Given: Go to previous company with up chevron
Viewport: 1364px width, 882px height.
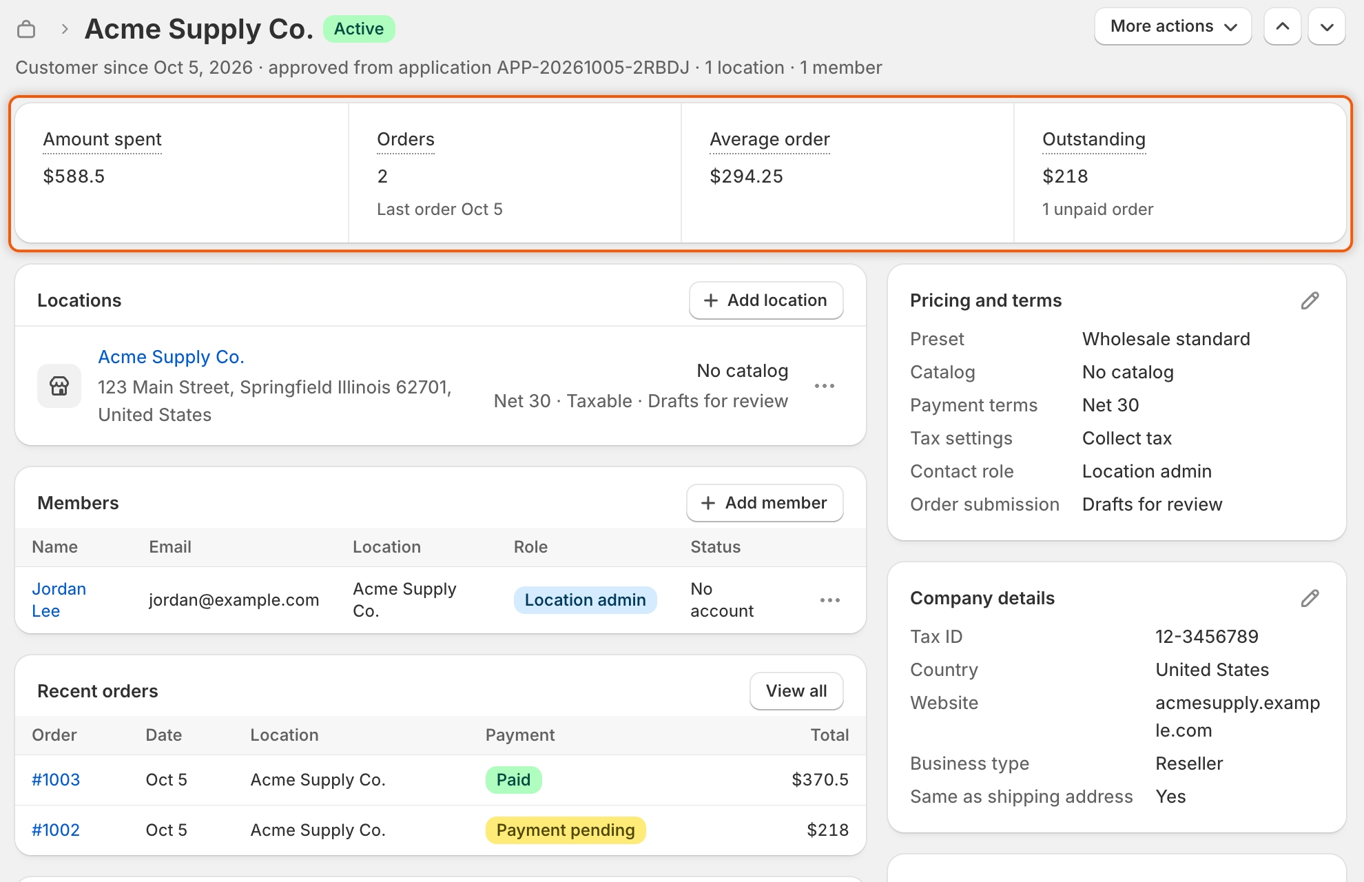Looking at the screenshot, I should tap(1283, 27).
